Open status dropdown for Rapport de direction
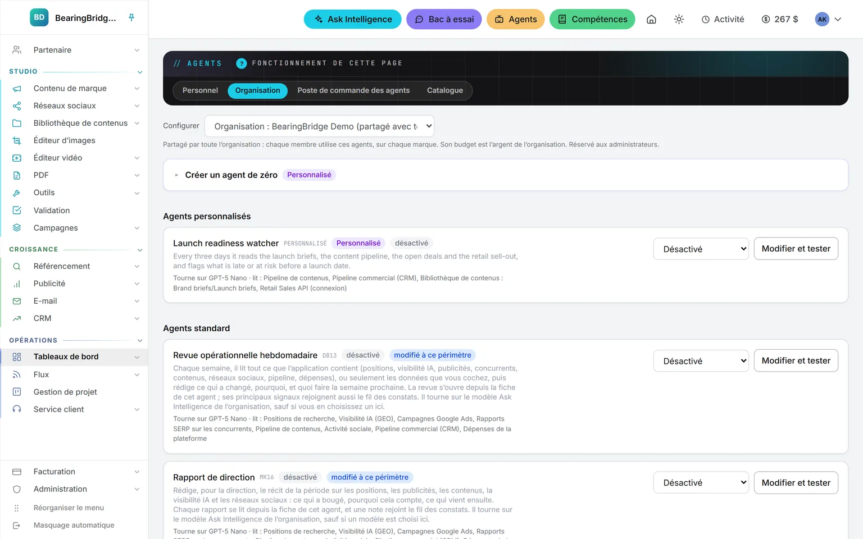 point(701,483)
